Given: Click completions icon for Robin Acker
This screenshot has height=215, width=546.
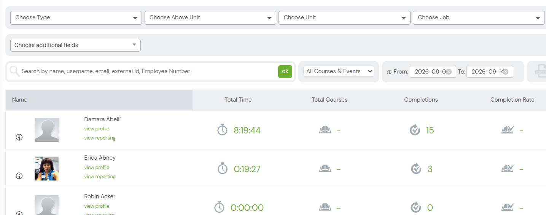Looking at the screenshot, I should tap(416, 207).
